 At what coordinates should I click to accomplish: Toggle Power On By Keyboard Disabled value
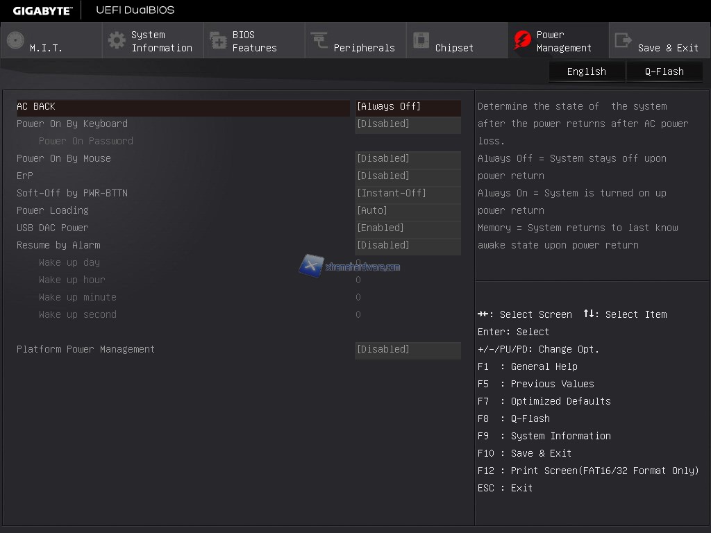pos(408,124)
